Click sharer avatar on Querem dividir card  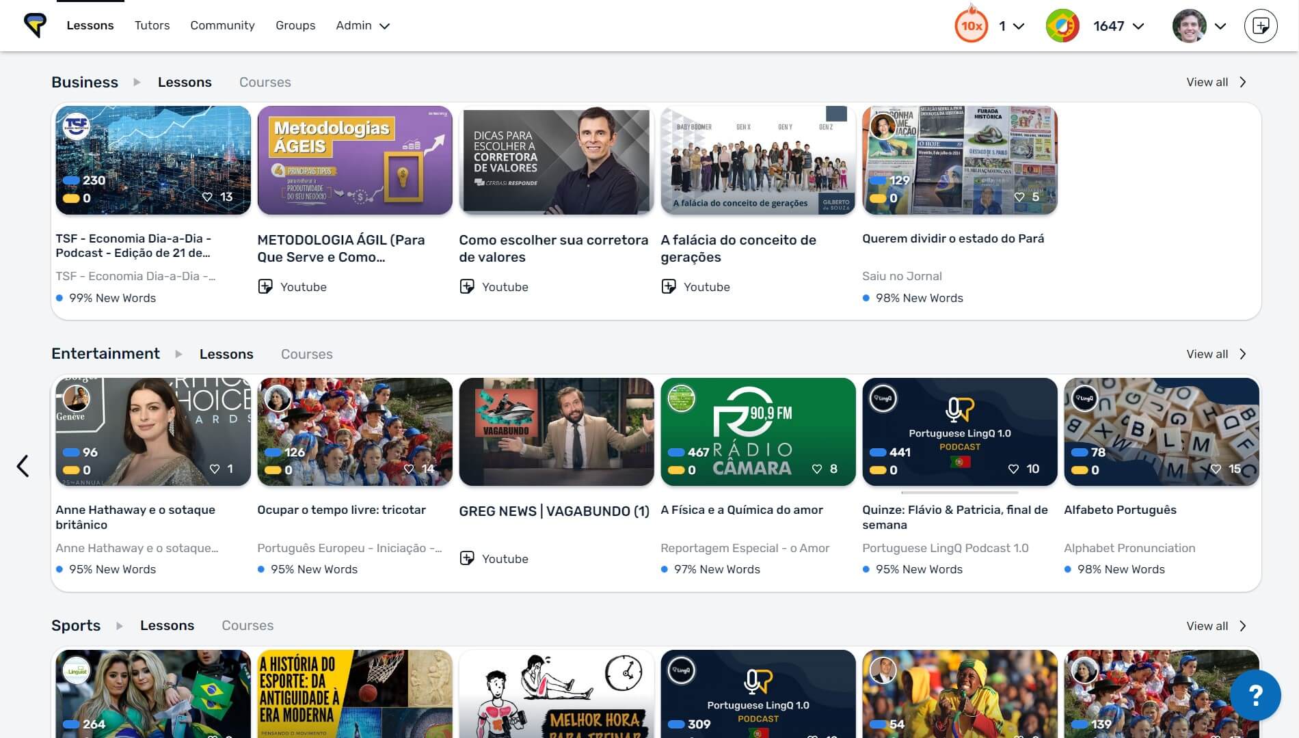coord(883,126)
